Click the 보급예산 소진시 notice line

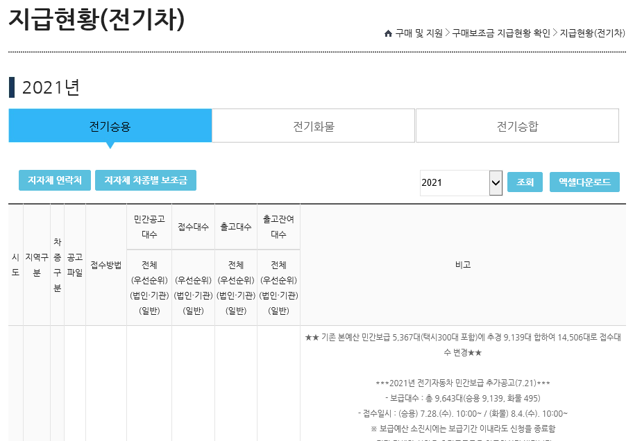coord(463,429)
